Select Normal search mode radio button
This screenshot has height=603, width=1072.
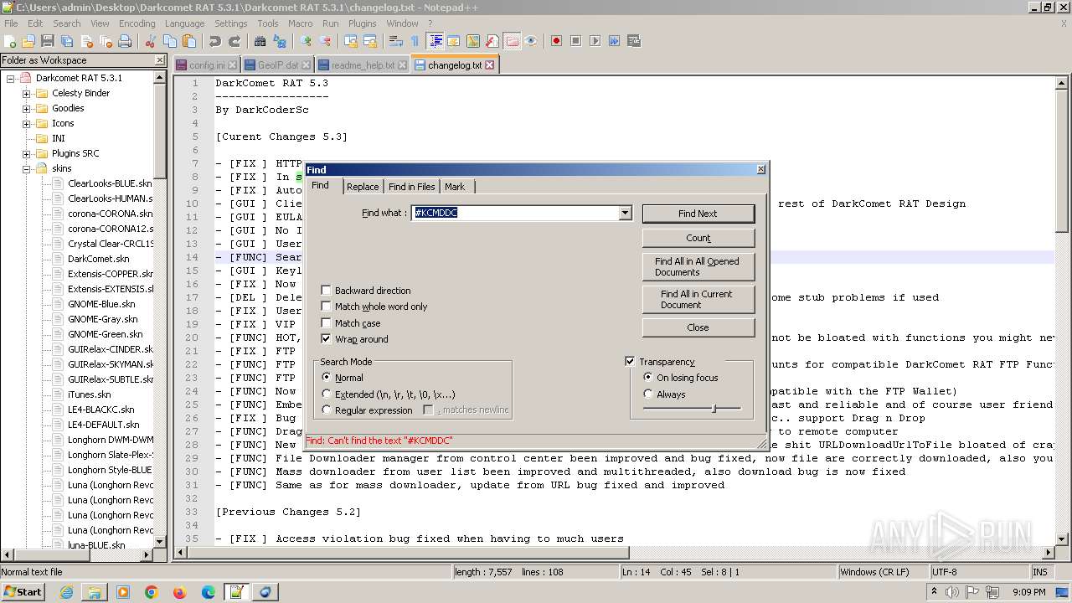(x=327, y=378)
